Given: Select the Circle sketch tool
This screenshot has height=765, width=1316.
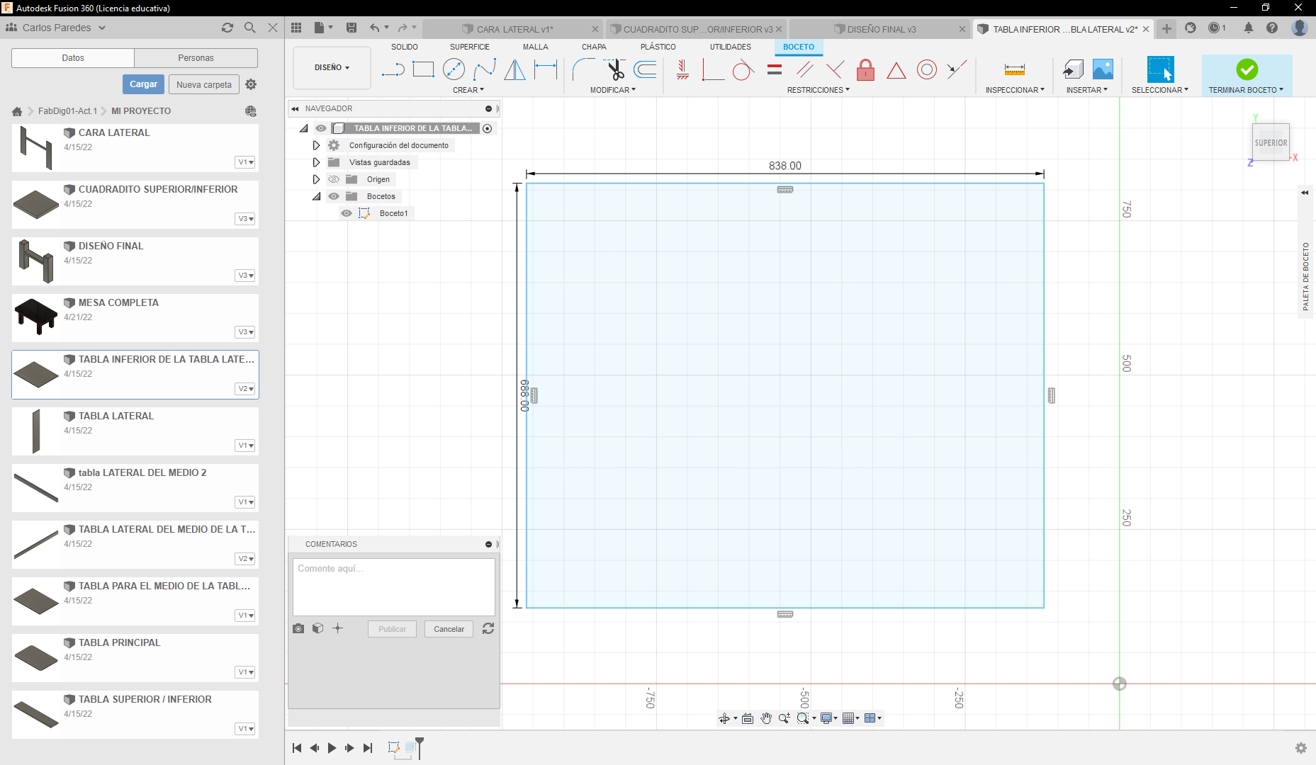Looking at the screenshot, I should coord(454,69).
